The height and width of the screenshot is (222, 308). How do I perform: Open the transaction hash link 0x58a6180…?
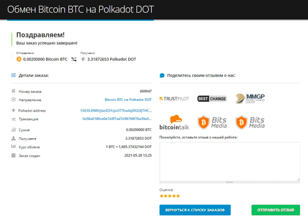coord(117,119)
